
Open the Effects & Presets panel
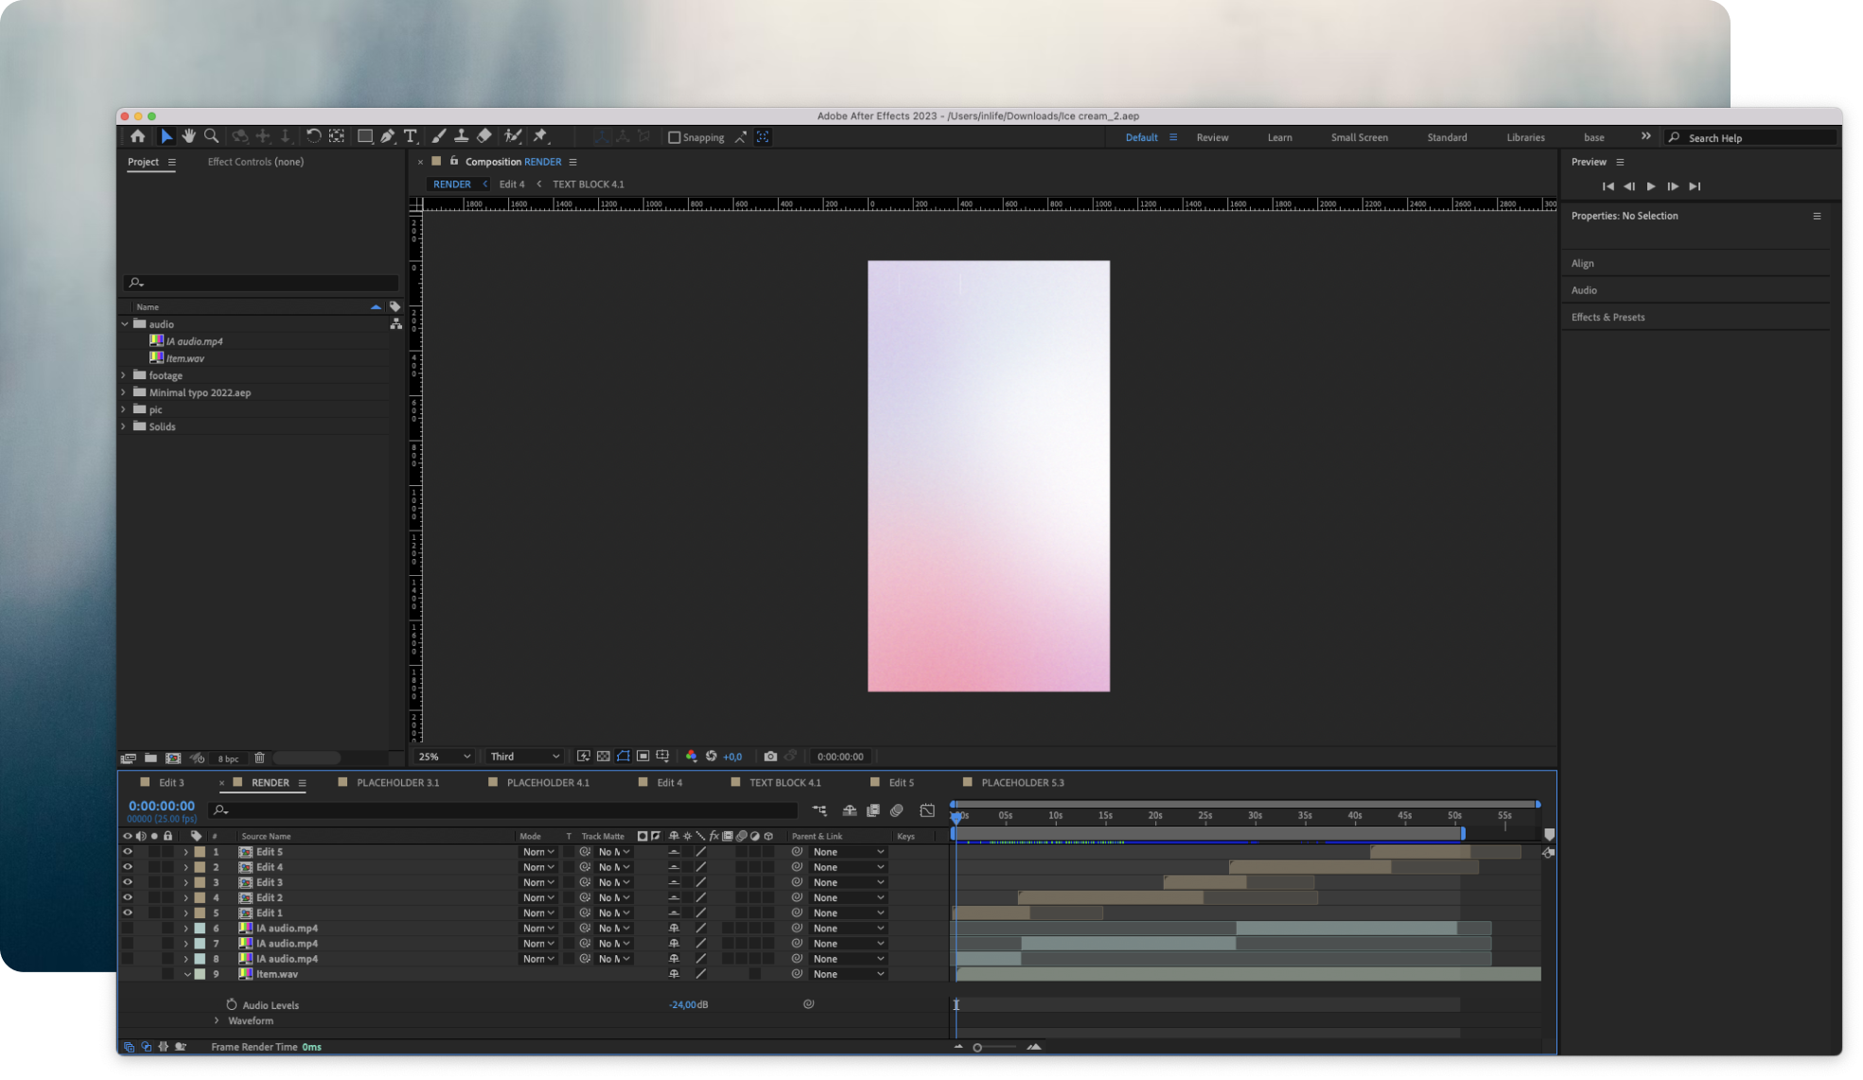[x=1608, y=317]
